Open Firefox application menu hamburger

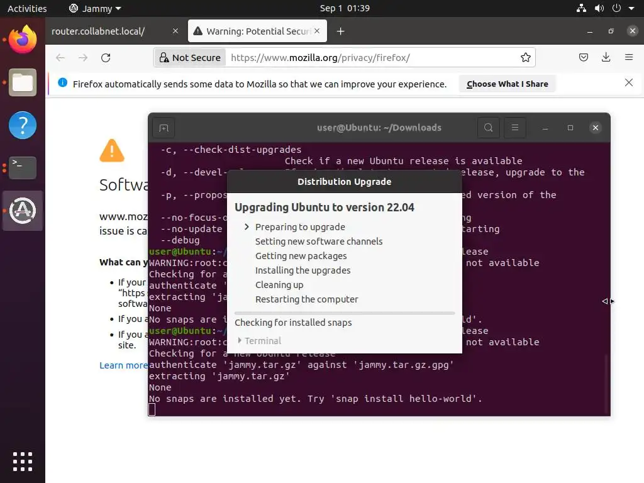629,57
